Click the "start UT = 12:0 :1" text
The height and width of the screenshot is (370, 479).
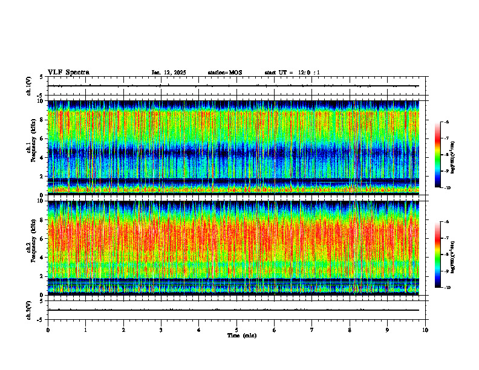coord(292,73)
